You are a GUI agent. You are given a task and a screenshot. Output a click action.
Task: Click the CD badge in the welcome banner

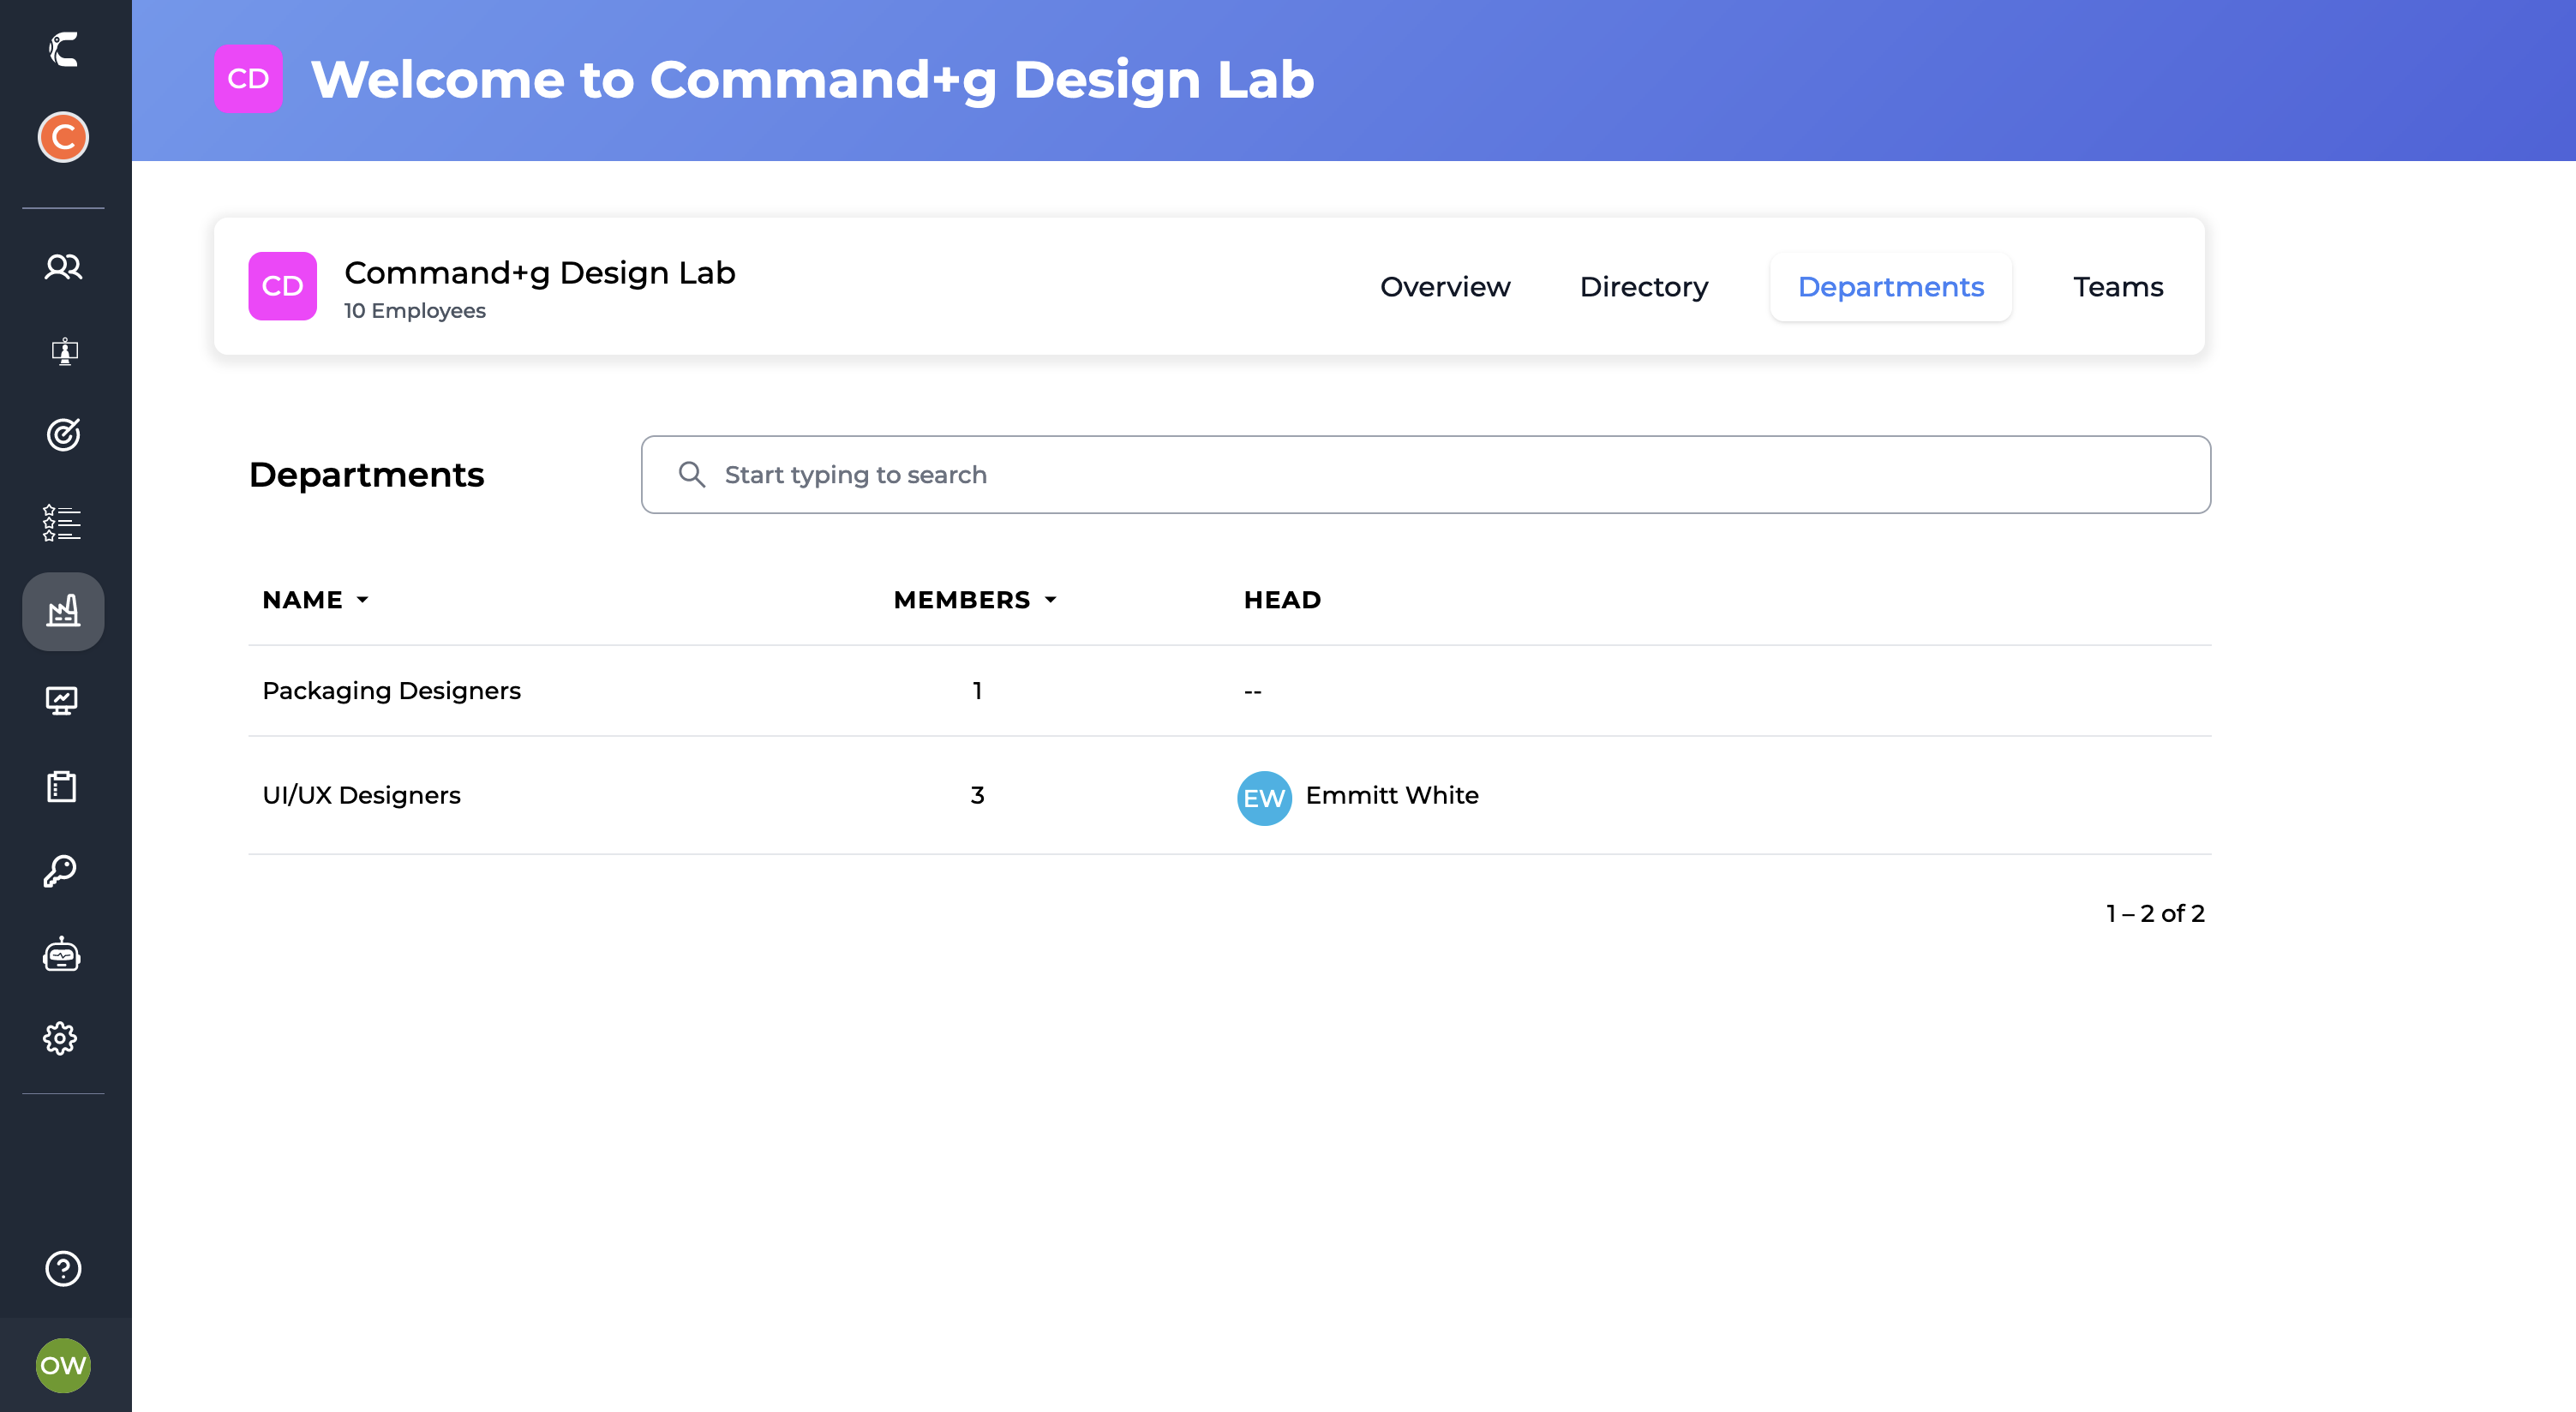click(248, 79)
